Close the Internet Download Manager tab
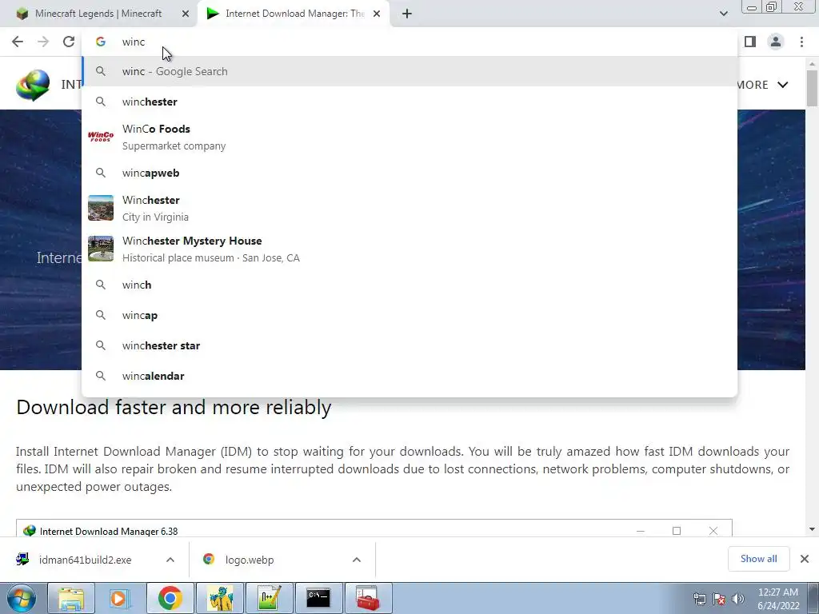The image size is (819, 614). tap(377, 14)
